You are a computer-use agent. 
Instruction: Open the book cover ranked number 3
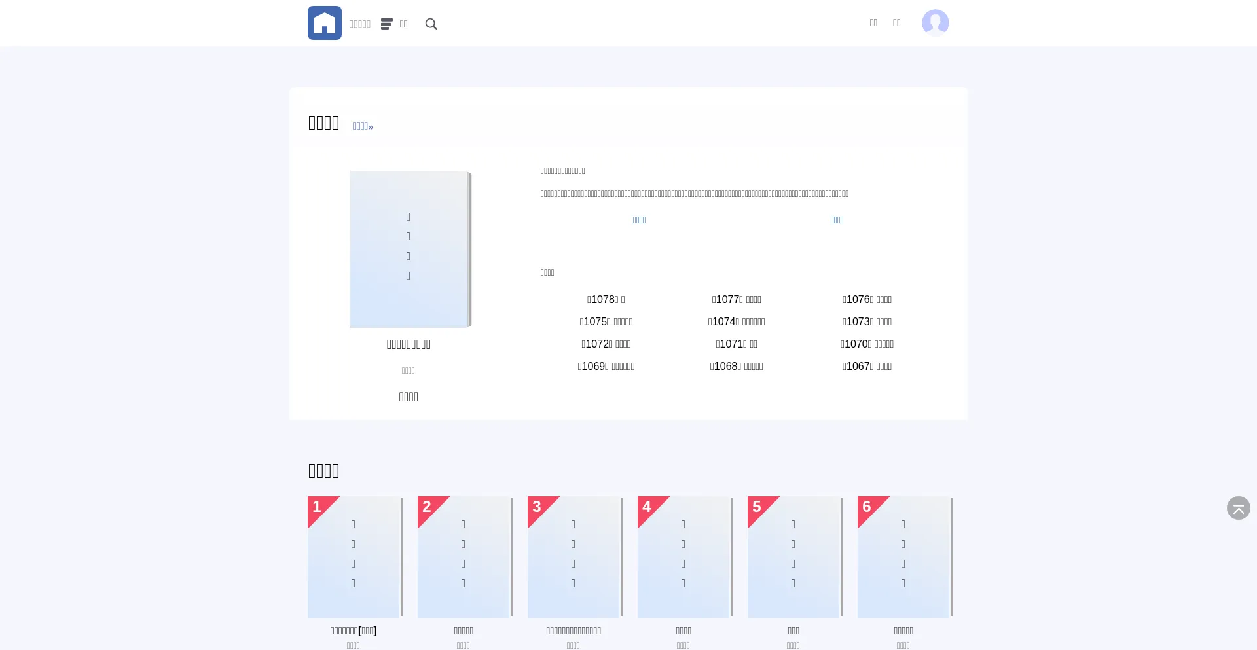[574, 557]
